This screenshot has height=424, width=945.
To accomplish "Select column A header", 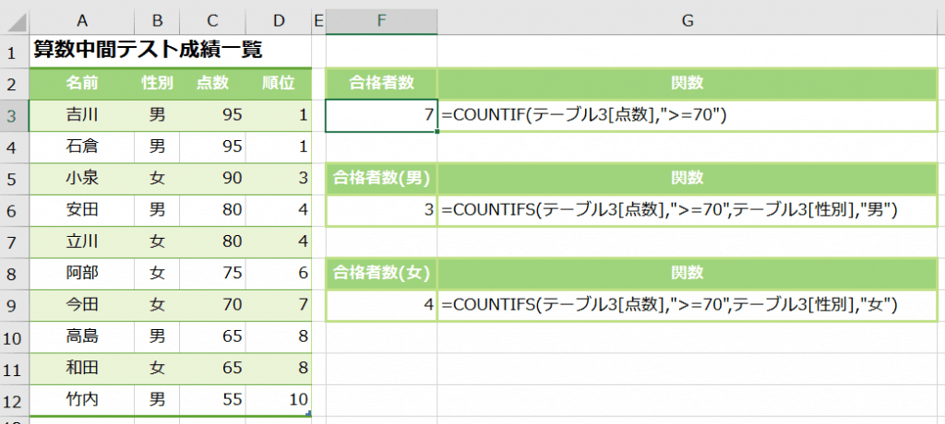I will pyautogui.click(x=82, y=20).
